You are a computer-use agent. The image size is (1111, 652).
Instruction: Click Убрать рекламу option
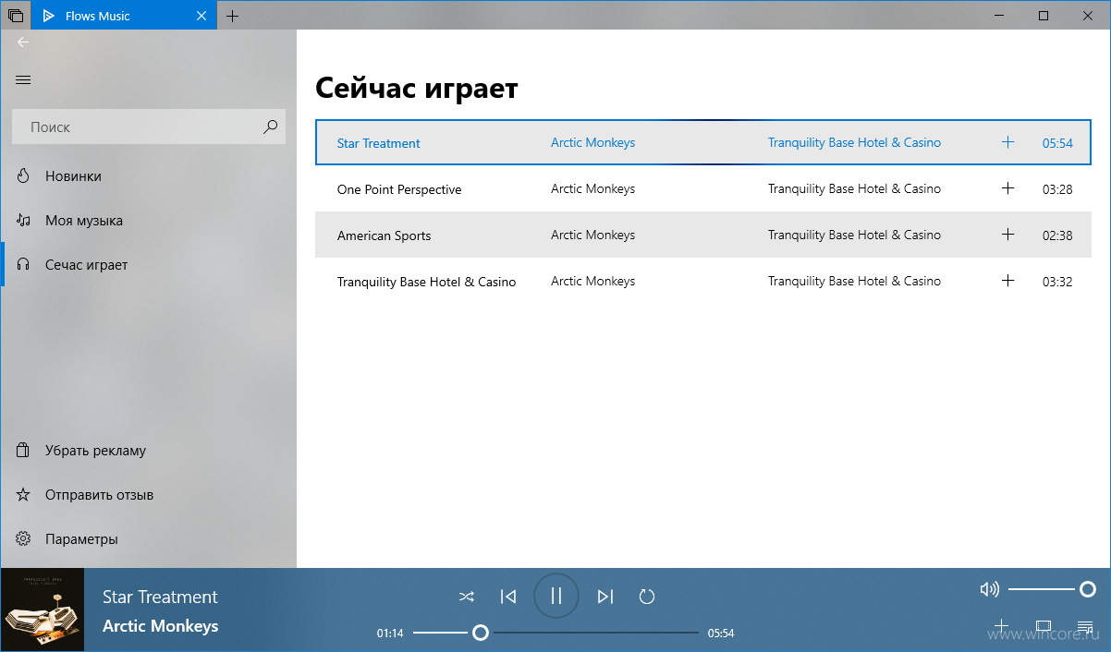pos(148,451)
